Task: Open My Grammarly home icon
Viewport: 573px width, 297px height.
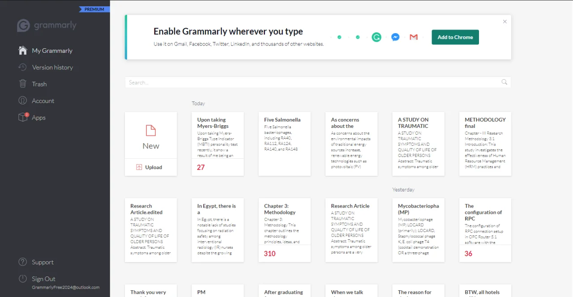Action: [23, 50]
